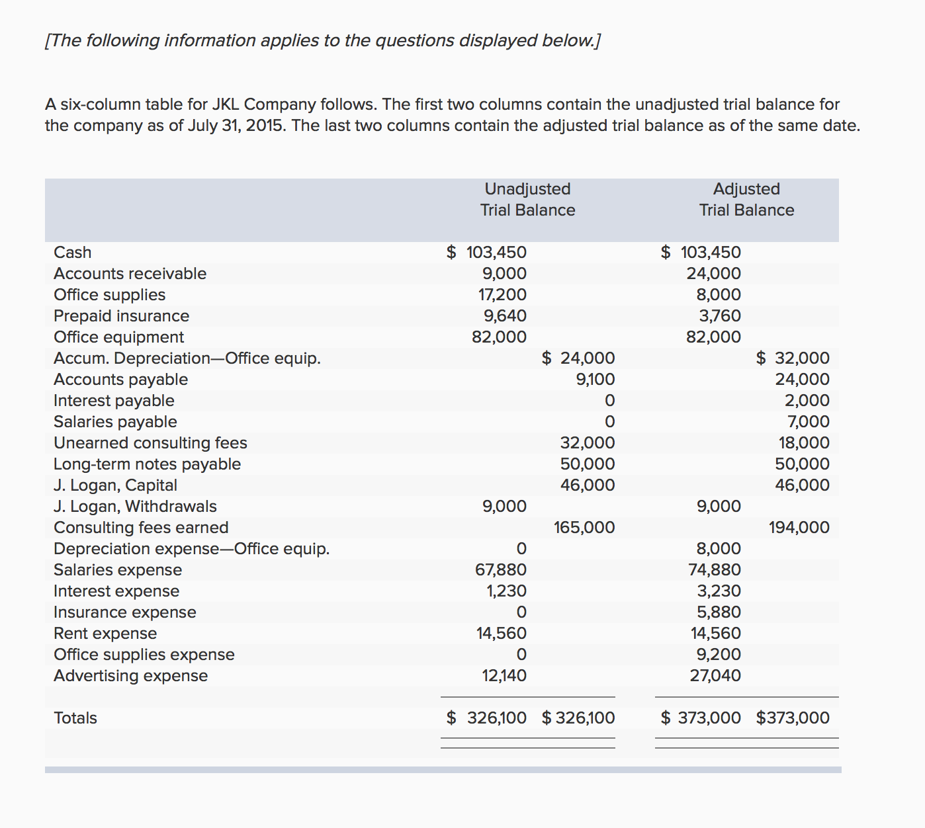The height and width of the screenshot is (828, 925).
Task: Select adjusted accounts receivable value 24,000
Action: point(713,274)
